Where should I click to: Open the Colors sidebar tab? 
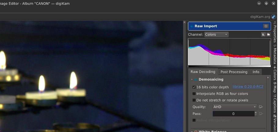pyautogui.click(x=275, y=73)
